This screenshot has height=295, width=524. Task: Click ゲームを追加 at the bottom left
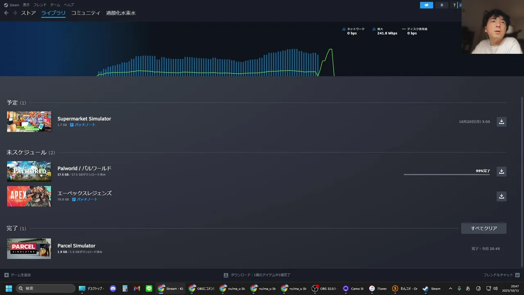(20, 275)
